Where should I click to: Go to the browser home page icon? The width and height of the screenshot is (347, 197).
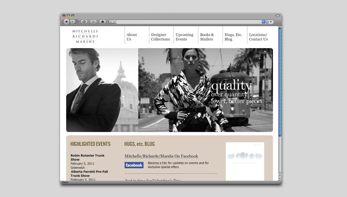pos(102,21)
